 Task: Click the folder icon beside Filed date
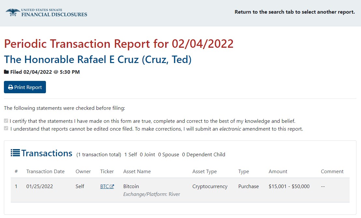pyautogui.click(x=6, y=72)
